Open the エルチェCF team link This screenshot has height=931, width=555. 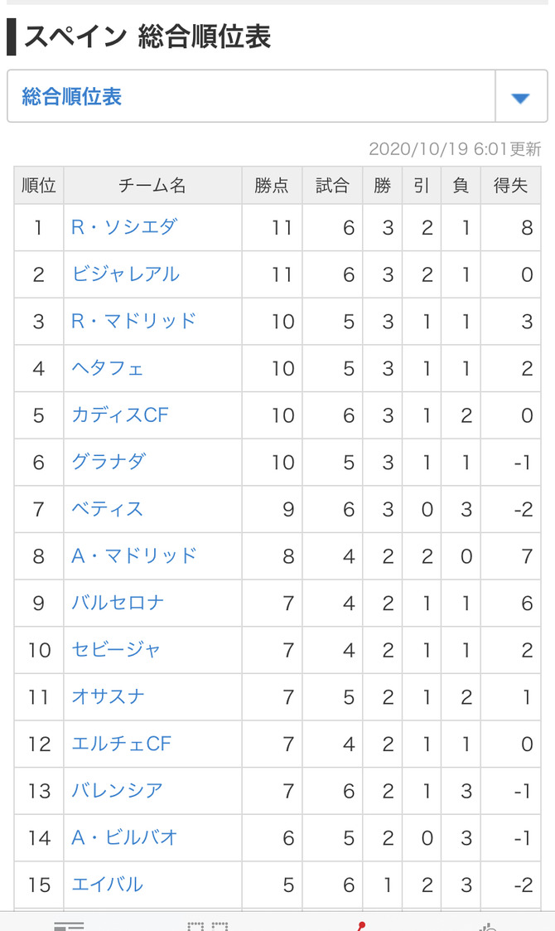(x=121, y=743)
